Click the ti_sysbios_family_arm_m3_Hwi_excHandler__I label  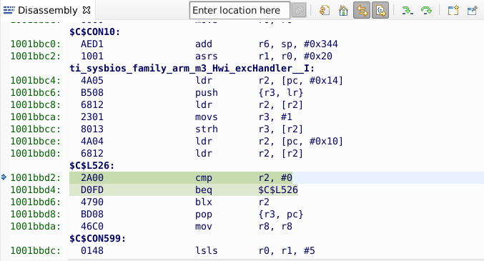pos(192,68)
